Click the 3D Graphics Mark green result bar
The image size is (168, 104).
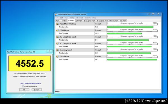[129, 47]
